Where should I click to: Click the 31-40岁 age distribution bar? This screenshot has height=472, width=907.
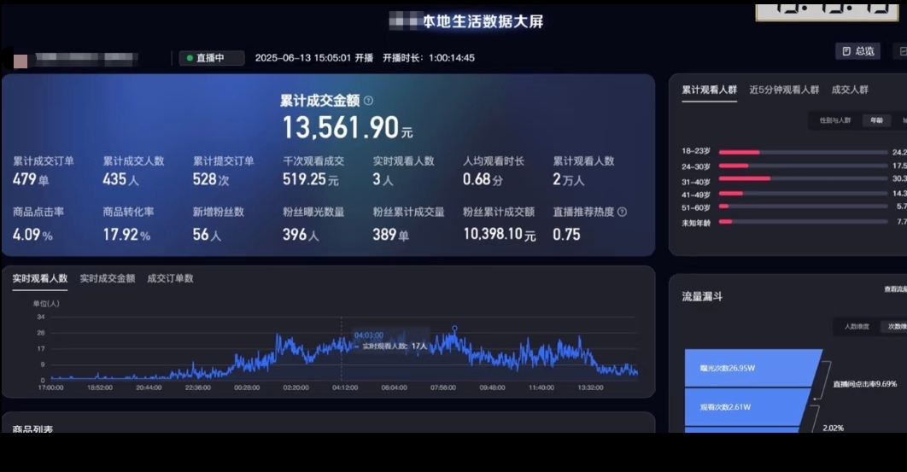click(745, 178)
